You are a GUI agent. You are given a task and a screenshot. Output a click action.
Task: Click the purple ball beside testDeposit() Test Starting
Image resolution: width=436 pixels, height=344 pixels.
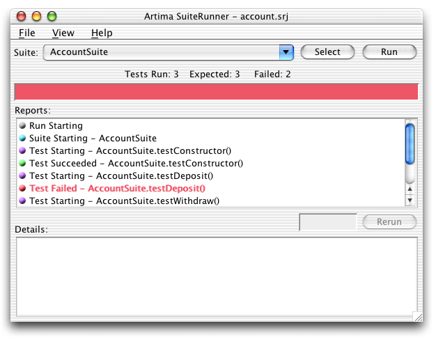[x=22, y=175]
